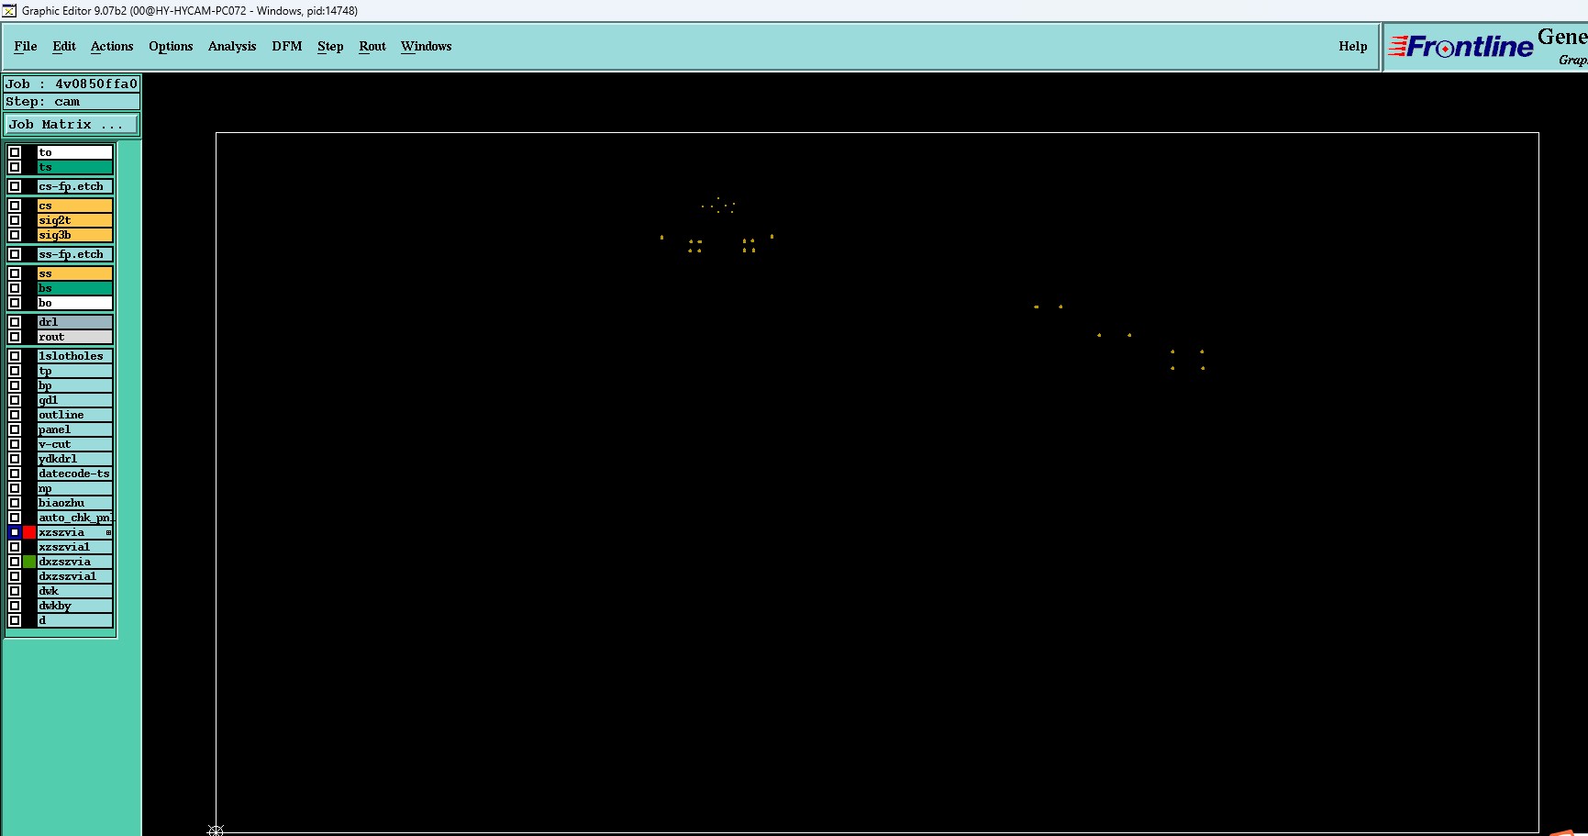Viewport: 1588px width, 836px height.
Task: Toggle display checkbox for cs-fp.etch layer
Action: click(x=15, y=186)
